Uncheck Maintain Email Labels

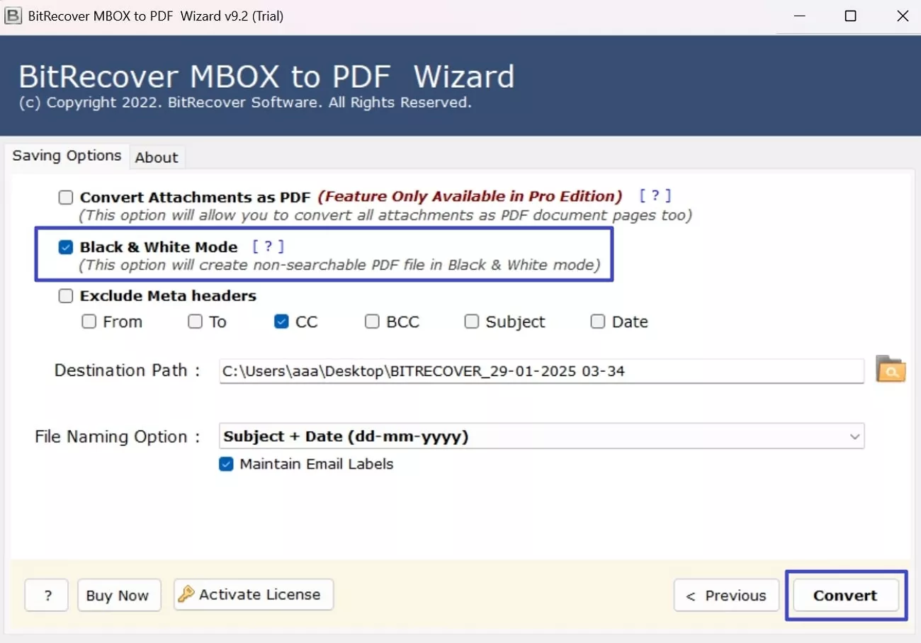coord(226,464)
